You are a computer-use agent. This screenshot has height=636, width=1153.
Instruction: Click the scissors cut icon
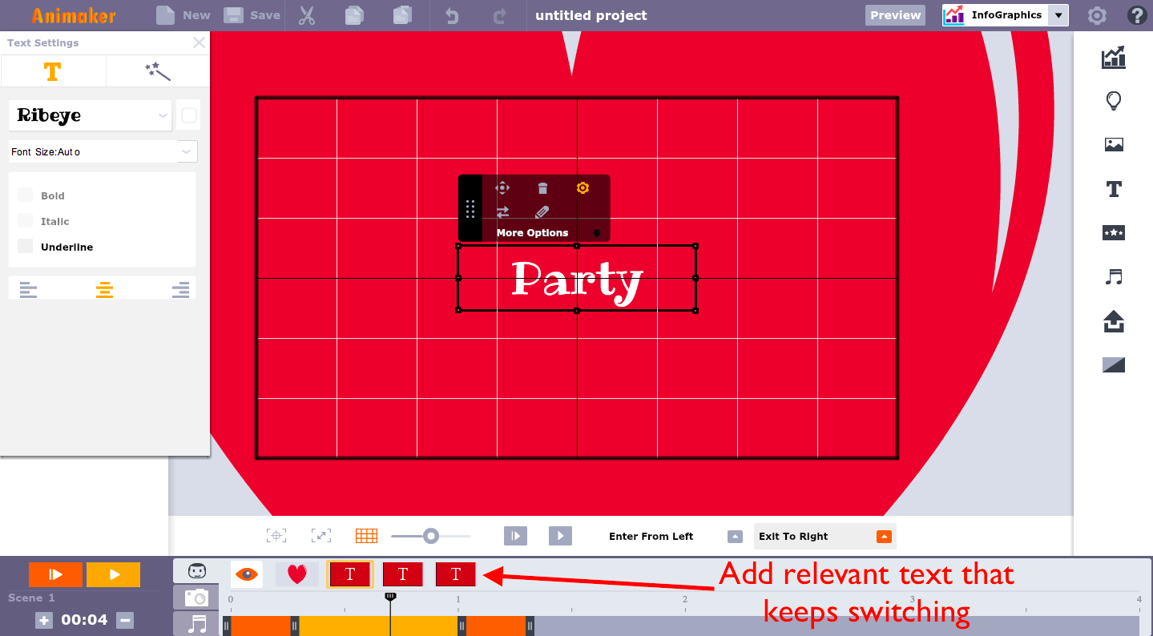click(x=307, y=15)
